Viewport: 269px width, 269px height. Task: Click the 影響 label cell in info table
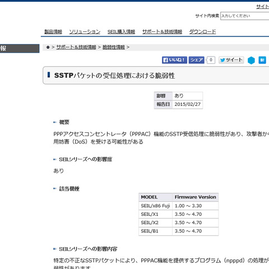[163, 96]
